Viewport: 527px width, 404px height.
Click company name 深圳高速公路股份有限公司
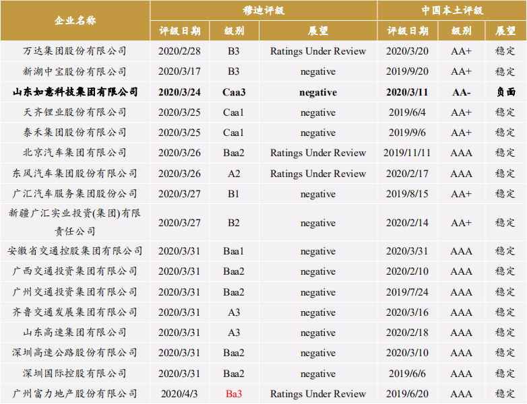pos(75,353)
